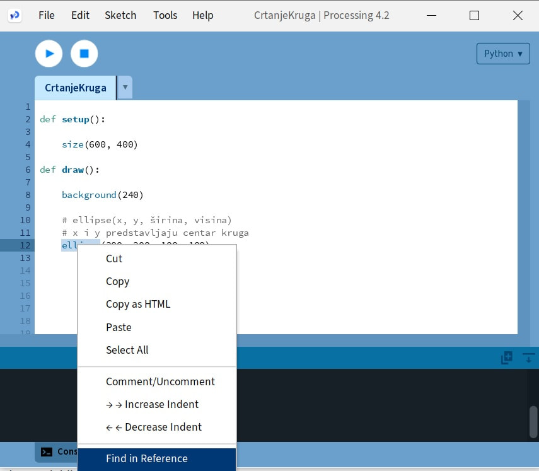
Task: Click Select All in context menu
Action: point(157,350)
